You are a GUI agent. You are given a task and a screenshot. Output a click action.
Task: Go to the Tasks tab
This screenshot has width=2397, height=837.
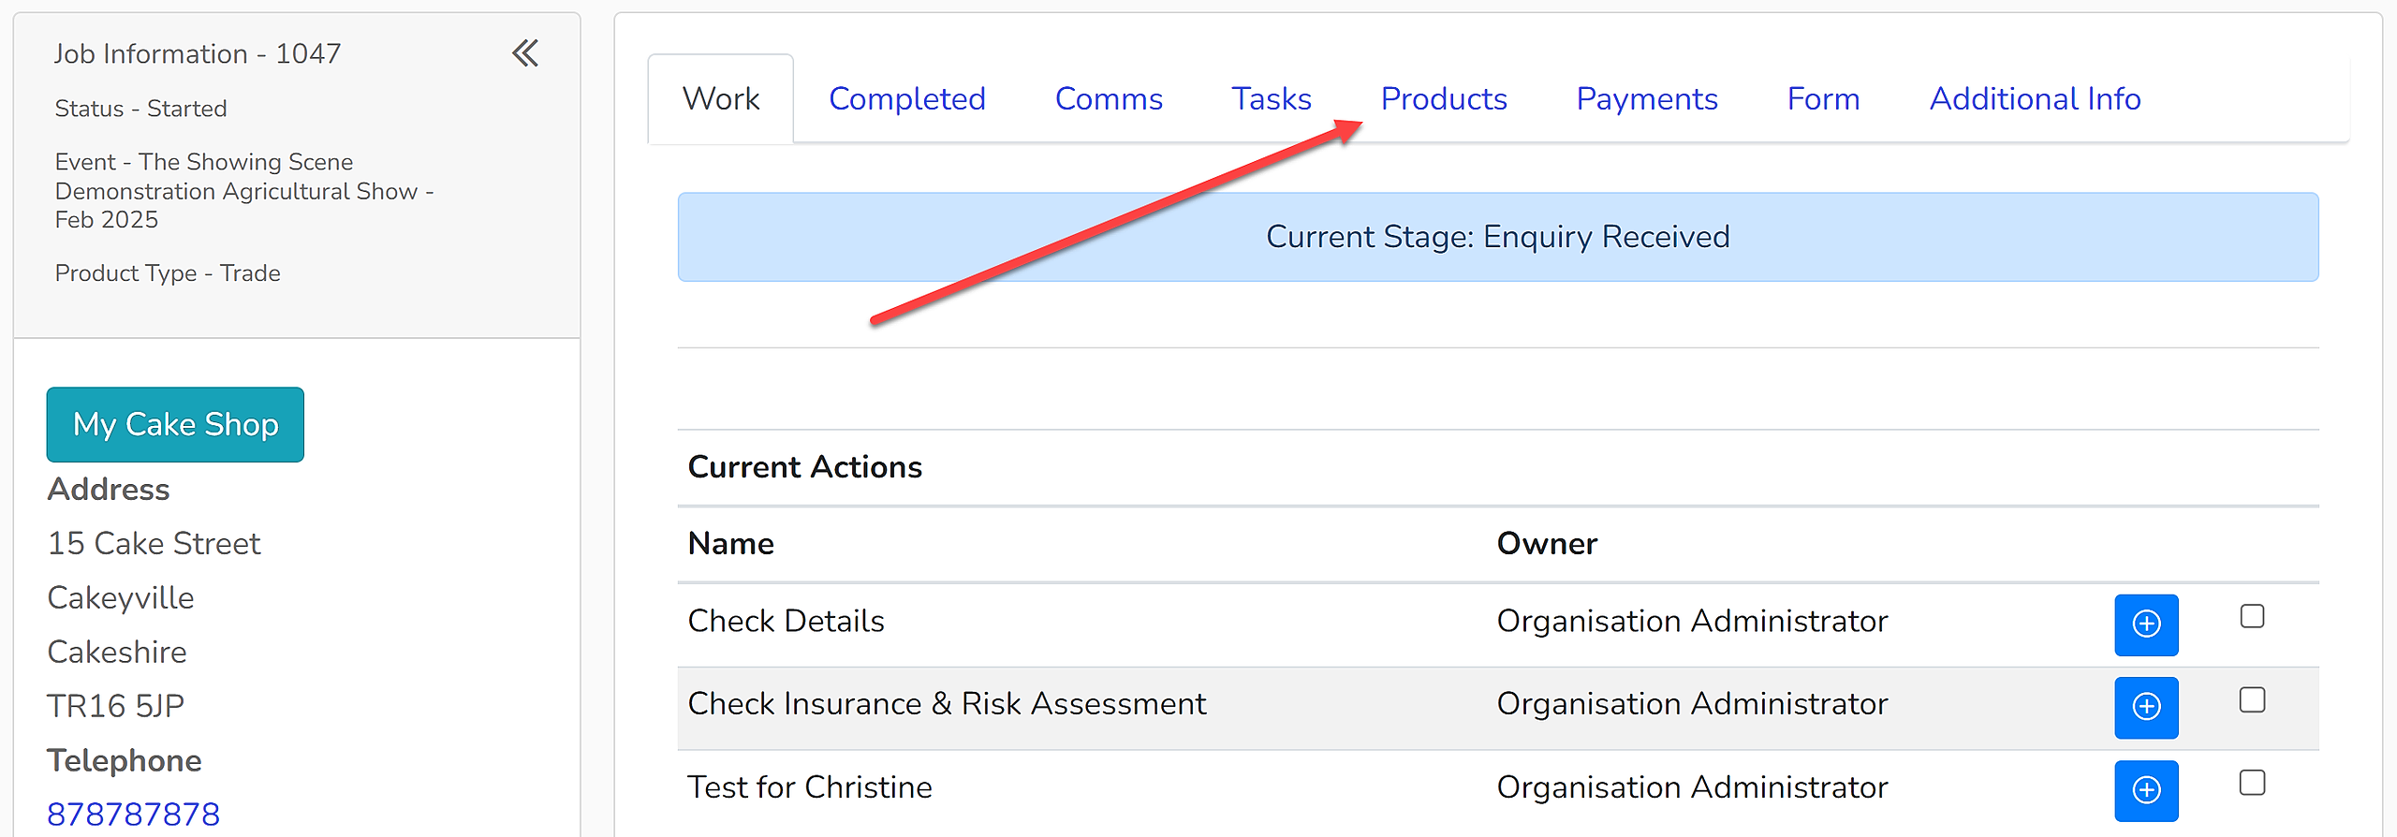[1271, 98]
